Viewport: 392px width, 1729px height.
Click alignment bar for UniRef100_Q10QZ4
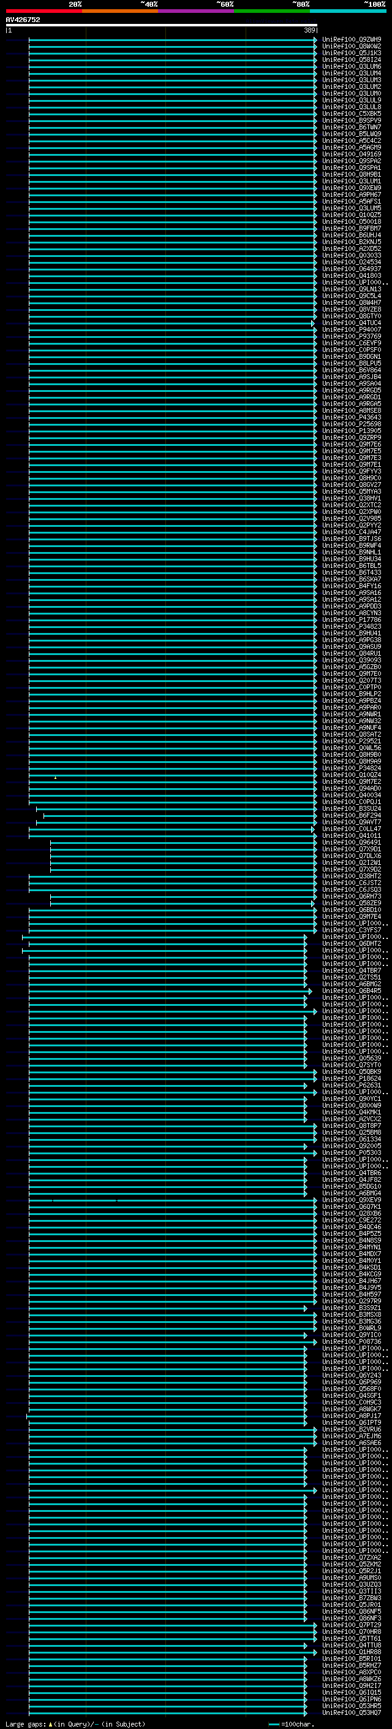click(x=173, y=775)
